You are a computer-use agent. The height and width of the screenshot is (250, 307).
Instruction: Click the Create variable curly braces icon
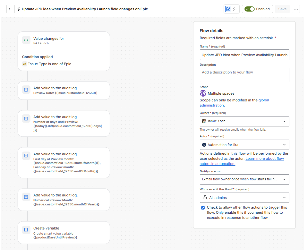click(x=26, y=230)
